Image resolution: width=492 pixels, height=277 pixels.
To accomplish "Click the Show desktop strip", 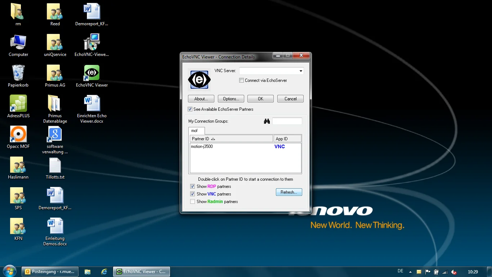I will [x=489, y=272].
